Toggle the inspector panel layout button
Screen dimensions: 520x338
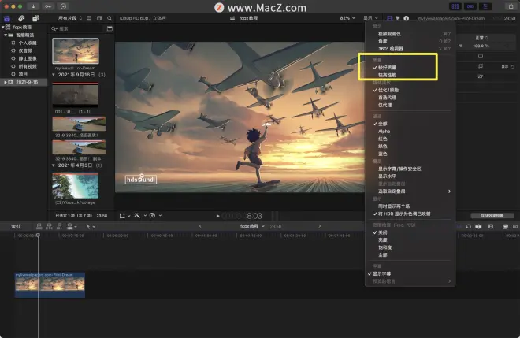point(485,6)
